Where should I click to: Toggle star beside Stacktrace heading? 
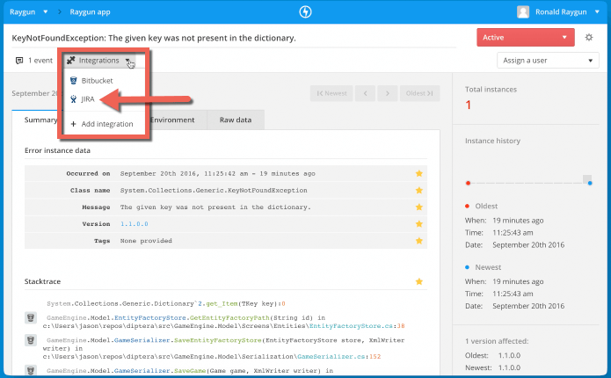[x=418, y=281]
